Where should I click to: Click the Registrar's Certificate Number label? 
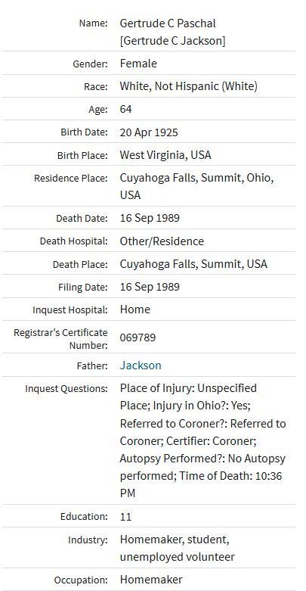tap(60, 338)
